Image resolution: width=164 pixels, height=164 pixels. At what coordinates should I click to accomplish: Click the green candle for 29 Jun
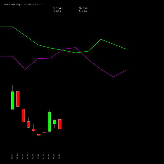[x=13, y=100]
